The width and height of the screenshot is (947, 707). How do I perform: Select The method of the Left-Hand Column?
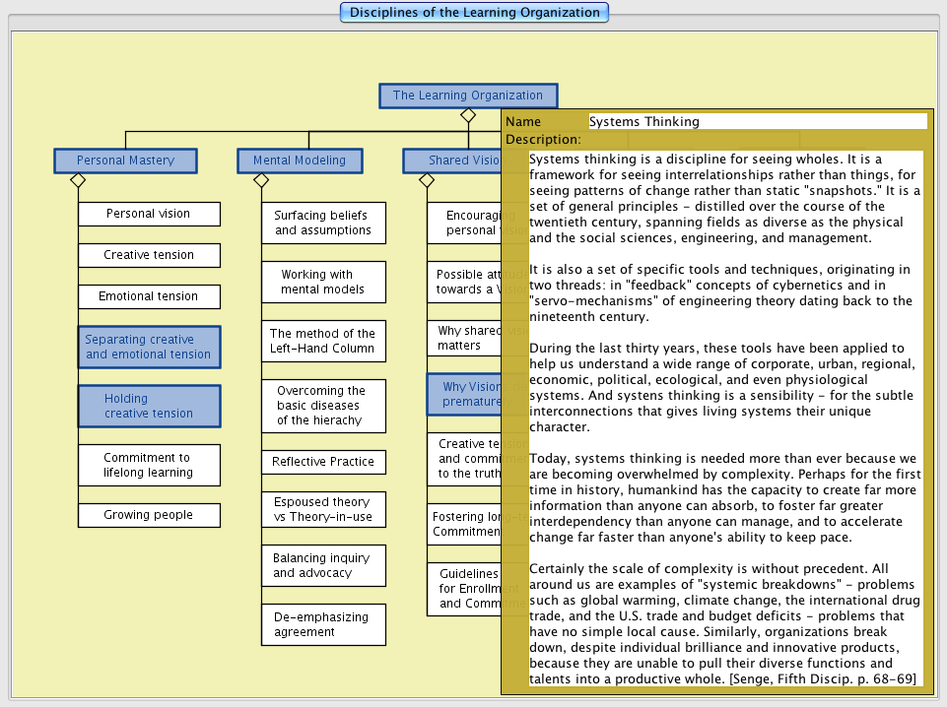pyautogui.click(x=323, y=341)
